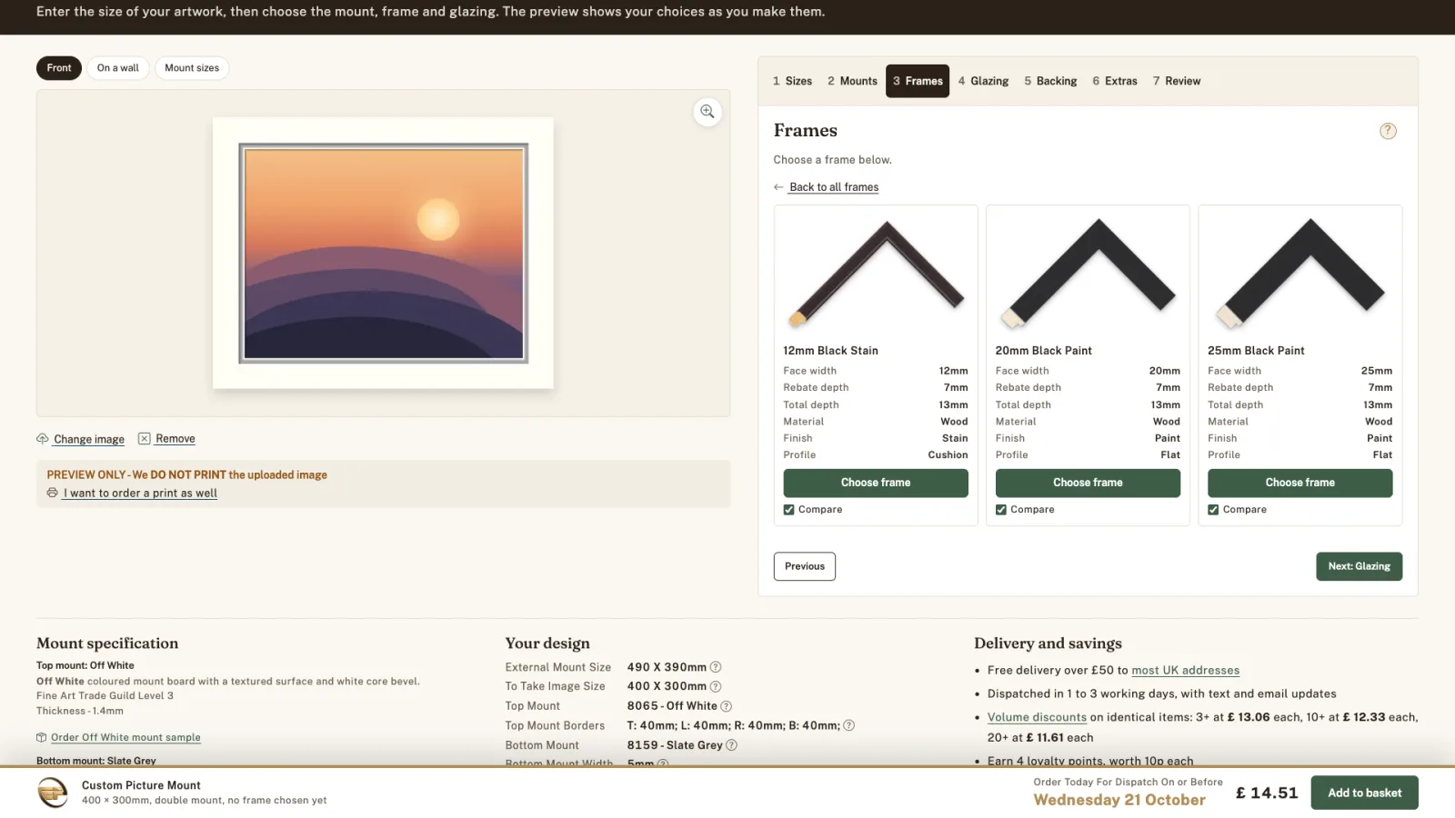Click info icon next to External Mount Size

point(716,667)
